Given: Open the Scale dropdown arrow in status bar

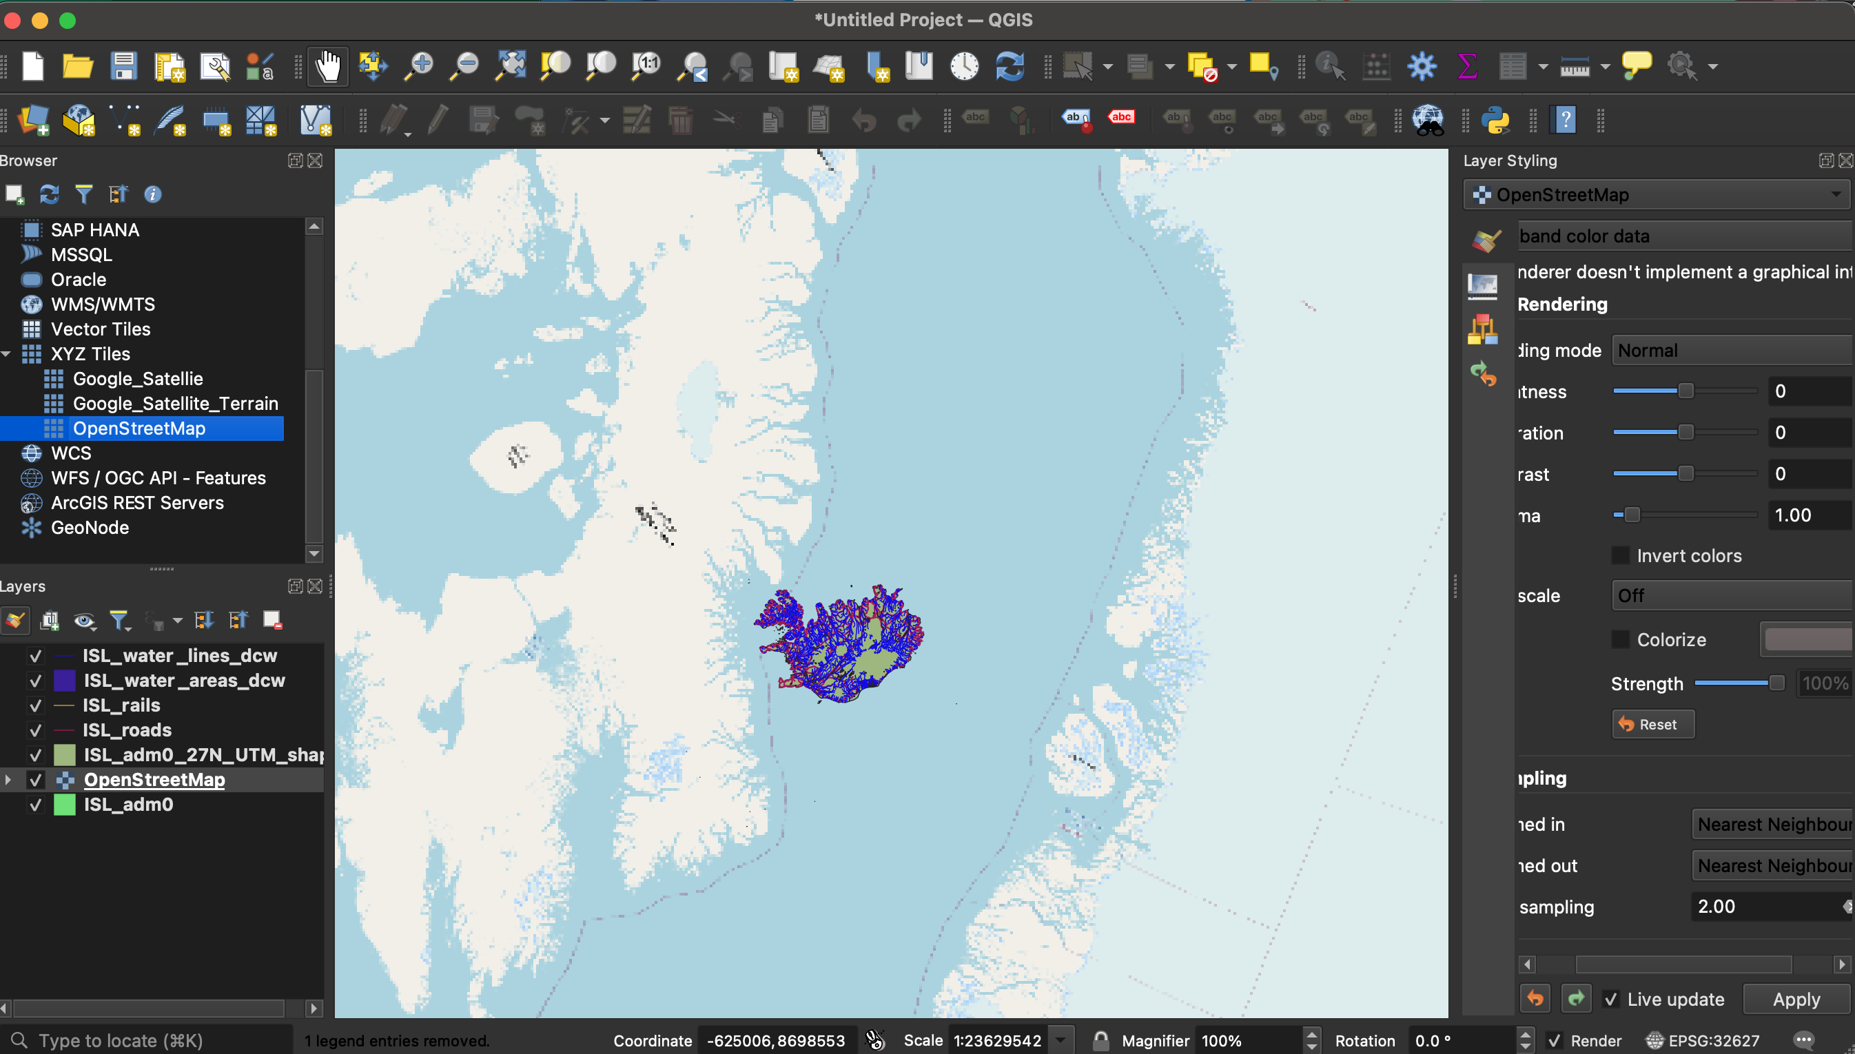Looking at the screenshot, I should click(x=1060, y=1041).
